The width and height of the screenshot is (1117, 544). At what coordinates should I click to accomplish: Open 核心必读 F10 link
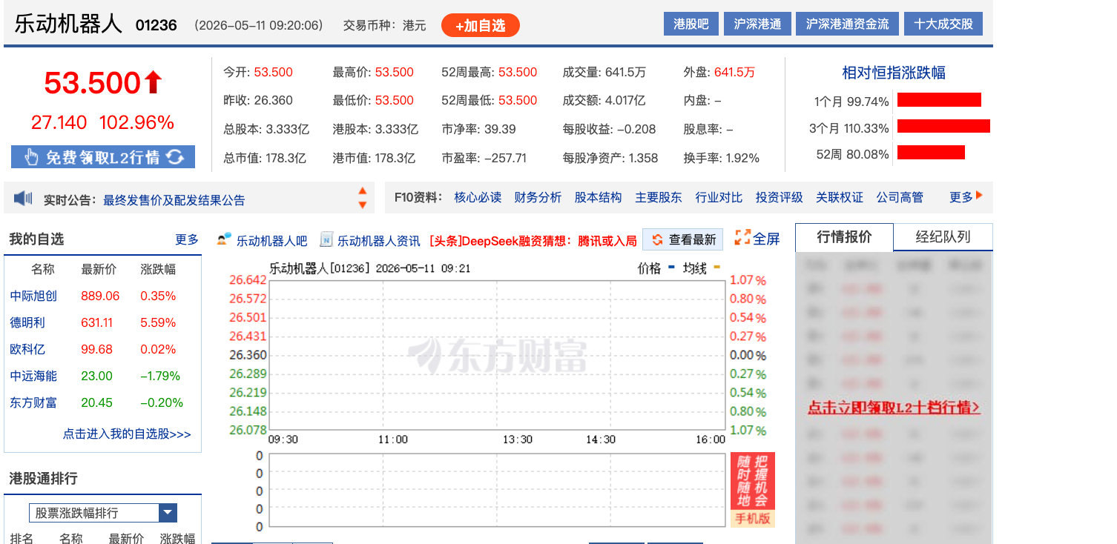point(478,197)
